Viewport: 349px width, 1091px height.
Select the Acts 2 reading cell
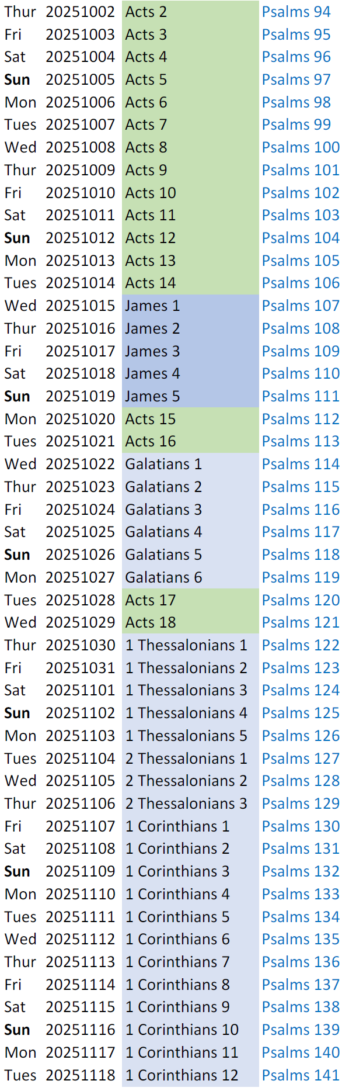click(190, 12)
